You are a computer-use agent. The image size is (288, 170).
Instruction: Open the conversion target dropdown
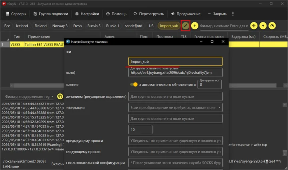pos(176,107)
